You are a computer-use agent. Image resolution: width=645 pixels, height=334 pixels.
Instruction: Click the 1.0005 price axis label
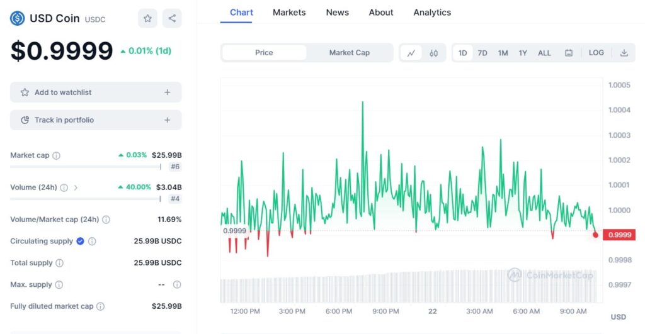(619, 85)
